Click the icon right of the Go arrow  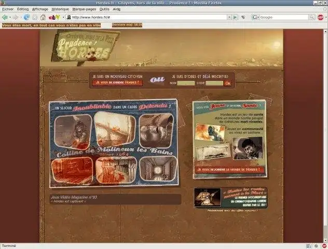pyautogui.click(x=243, y=17)
